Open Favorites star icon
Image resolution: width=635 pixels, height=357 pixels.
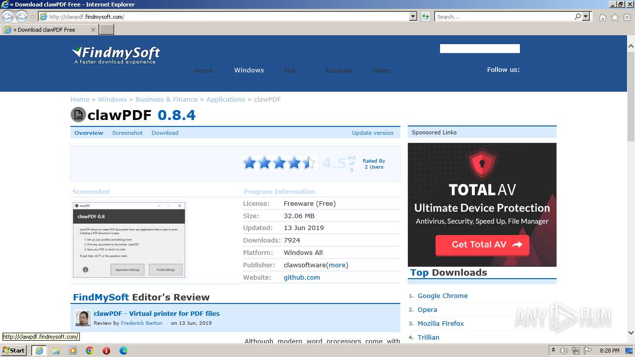(615, 17)
